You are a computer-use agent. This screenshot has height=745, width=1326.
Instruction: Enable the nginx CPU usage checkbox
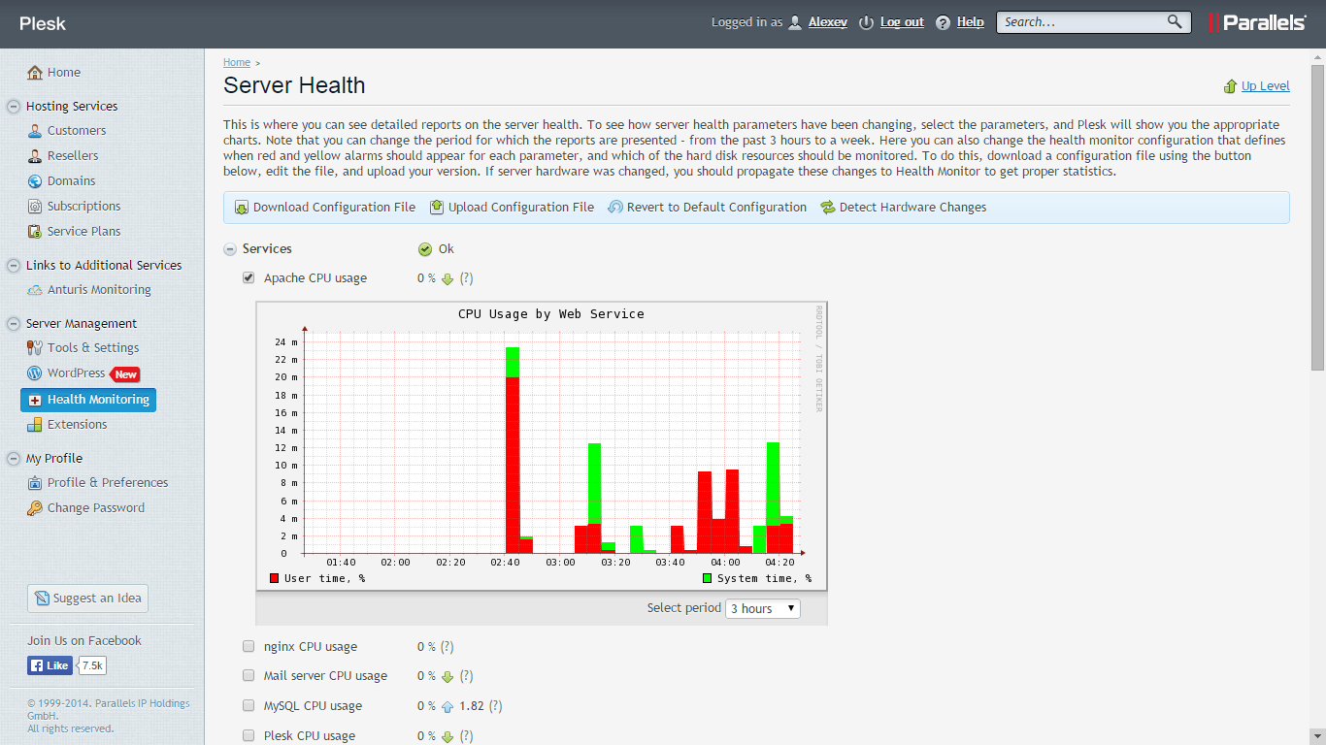point(249,646)
